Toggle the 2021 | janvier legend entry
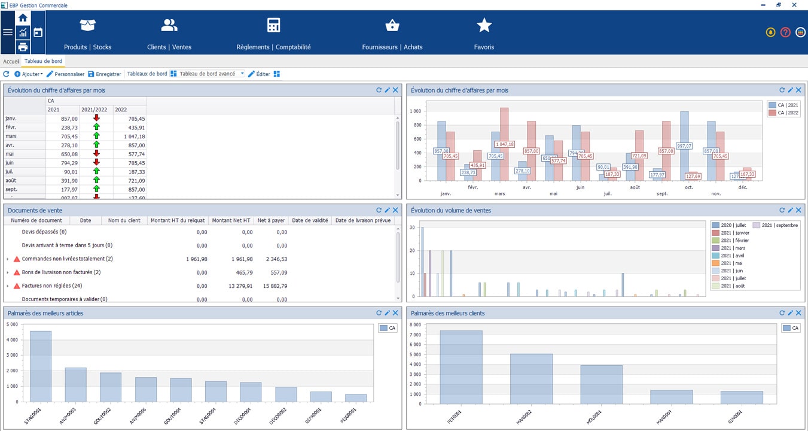The height and width of the screenshot is (431, 808). click(734, 233)
